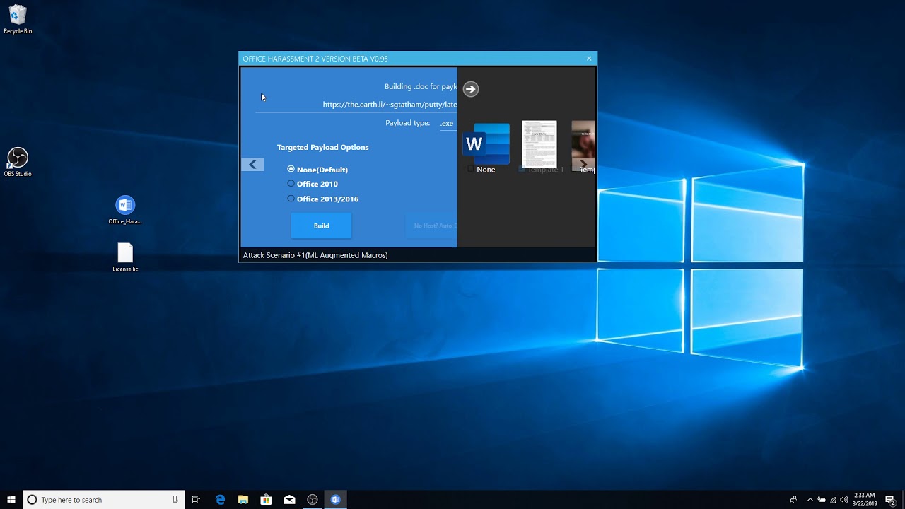905x509 pixels.
Task: Click the .exe payload type field
Action: [x=448, y=123]
